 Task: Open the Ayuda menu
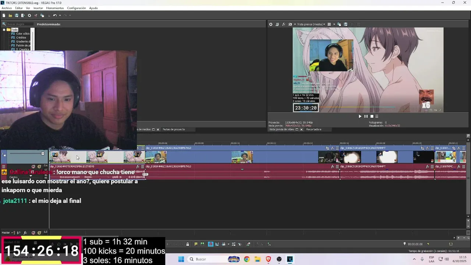click(x=93, y=8)
